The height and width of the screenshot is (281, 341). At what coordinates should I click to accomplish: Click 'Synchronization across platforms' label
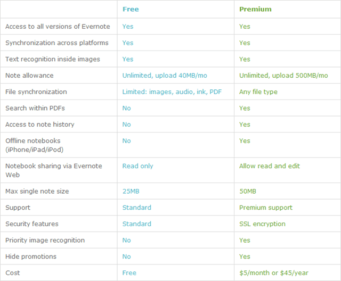tap(57, 43)
